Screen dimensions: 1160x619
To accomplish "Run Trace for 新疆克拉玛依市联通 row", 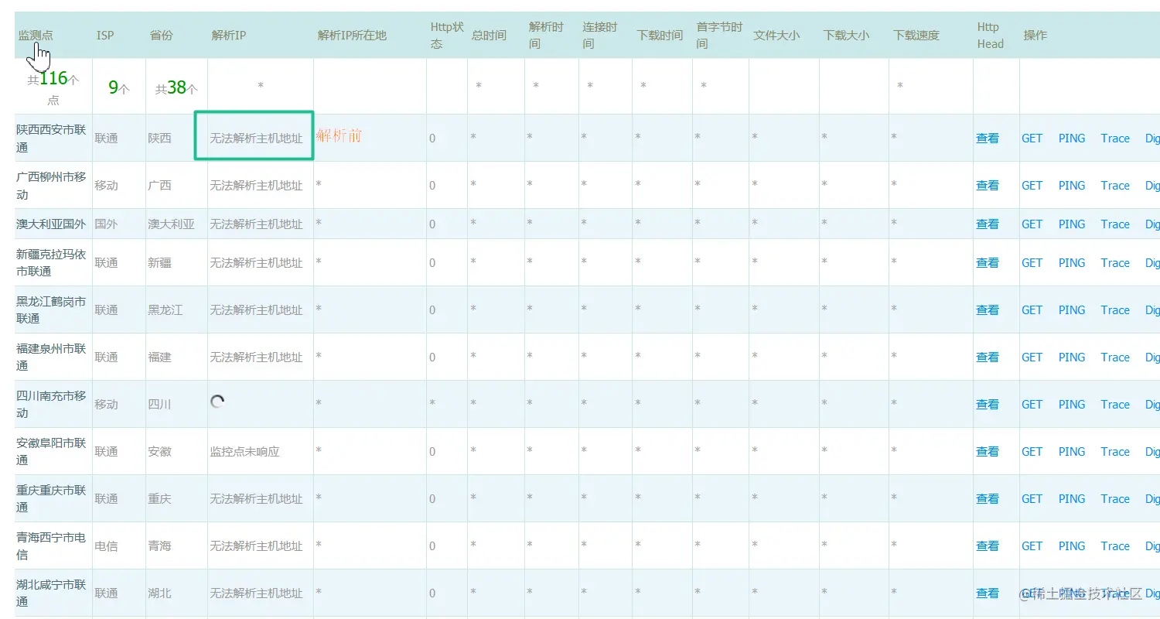I will pos(1115,263).
